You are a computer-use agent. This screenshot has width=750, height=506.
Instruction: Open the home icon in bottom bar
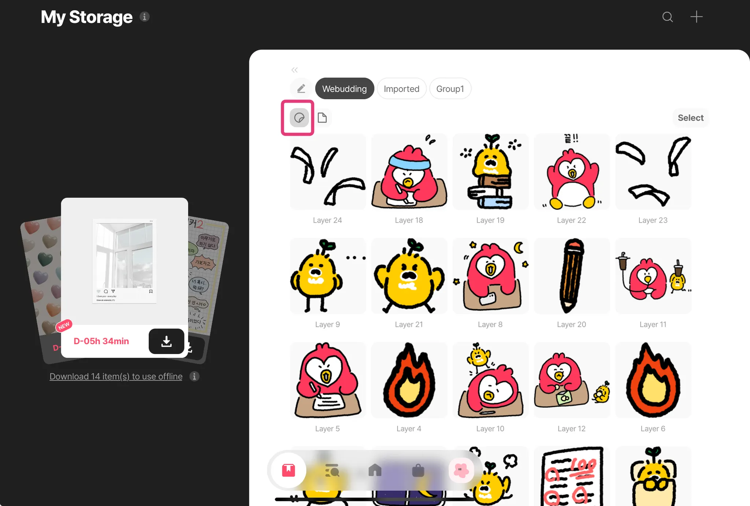[x=375, y=470]
